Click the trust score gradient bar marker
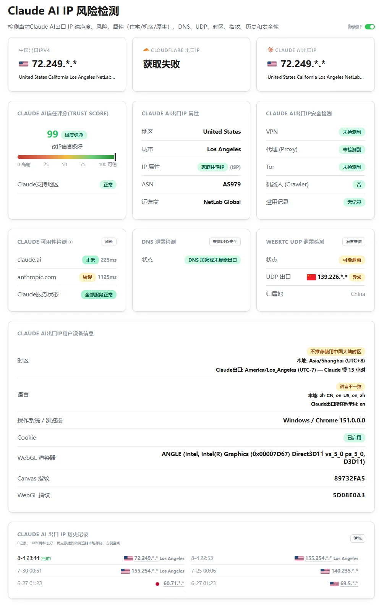Image resolution: width=384 pixels, height=605 pixels. (x=115, y=157)
